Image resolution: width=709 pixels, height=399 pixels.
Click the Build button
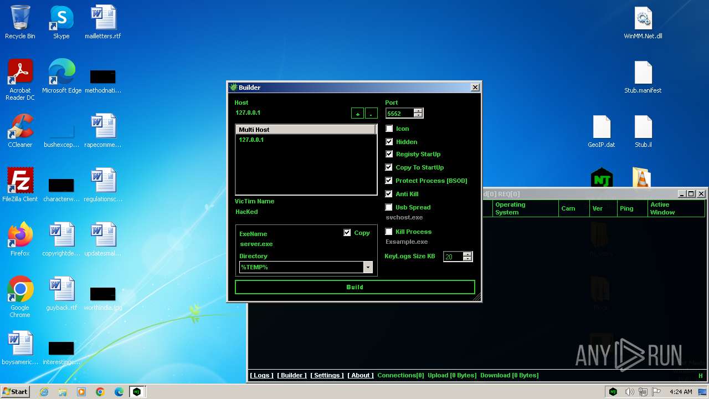click(355, 287)
